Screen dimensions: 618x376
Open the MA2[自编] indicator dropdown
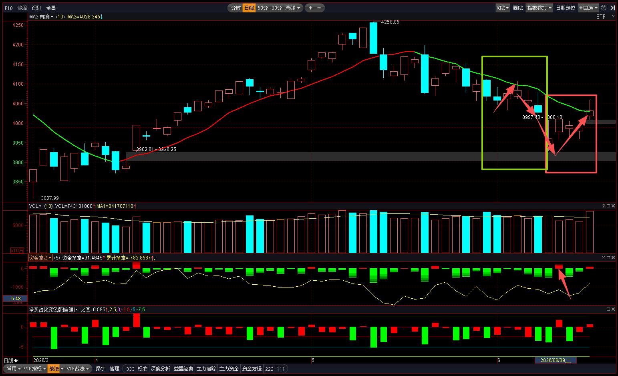[x=41, y=17]
